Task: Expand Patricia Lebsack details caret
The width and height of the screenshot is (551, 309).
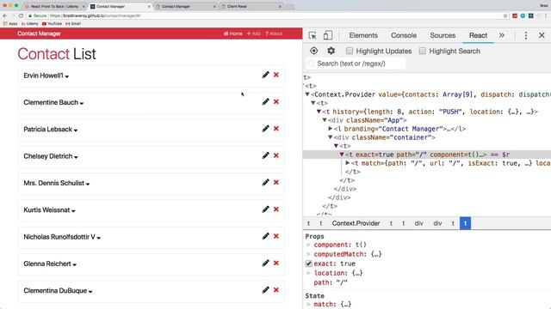Action: click(x=76, y=130)
